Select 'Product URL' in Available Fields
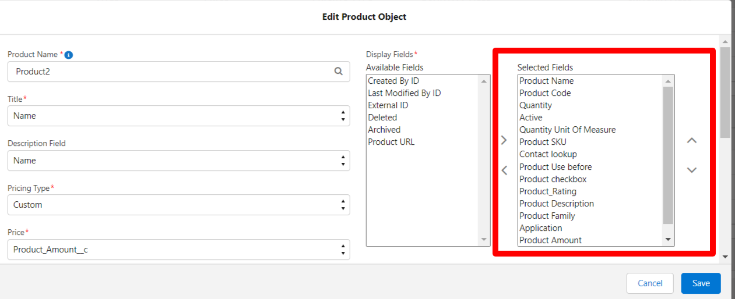The height and width of the screenshot is (299, 735). click(391, 142)
